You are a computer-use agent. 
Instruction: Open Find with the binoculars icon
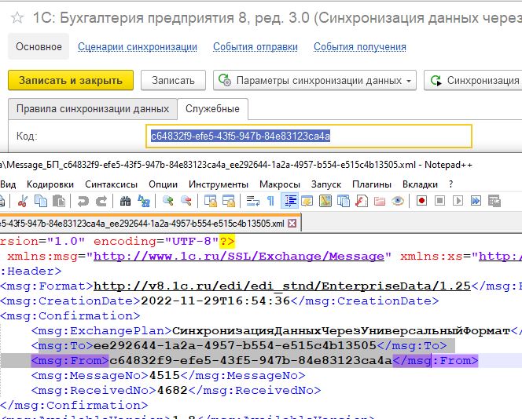tap(125, 201)
